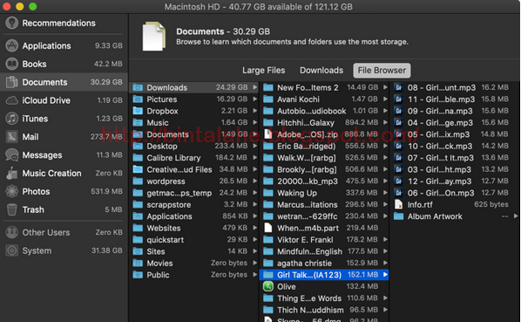Image resolution: width=521 pixels, height=322 pixels.
Task: Select the 11 - Girl...ble.mp3 file
Action: click(455, 99)
